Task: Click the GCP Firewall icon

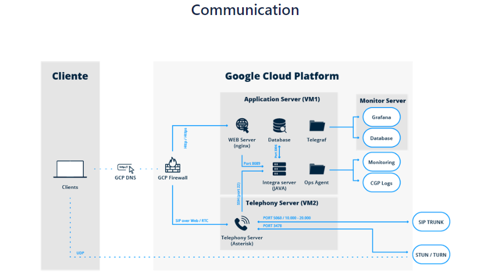Action: click(x=172, y=166)
